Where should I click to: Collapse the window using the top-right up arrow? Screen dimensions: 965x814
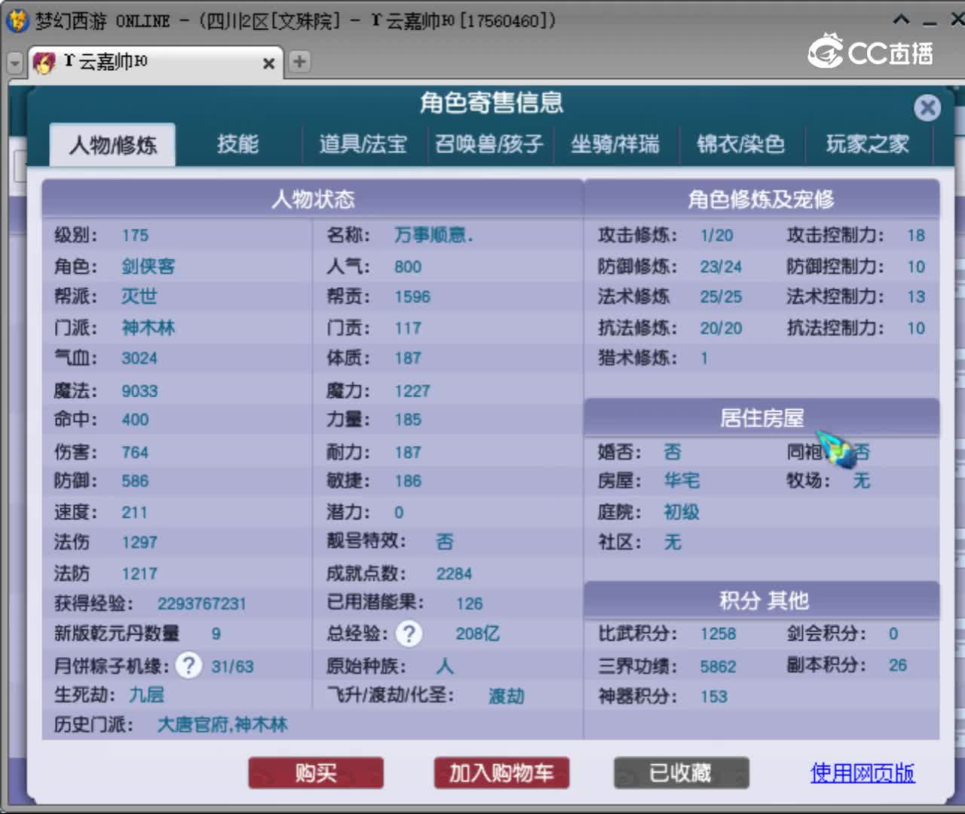[901, 20]
